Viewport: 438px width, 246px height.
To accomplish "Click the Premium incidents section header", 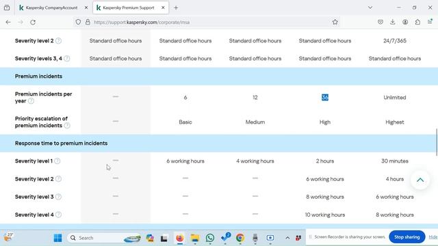I will point(38,76).
